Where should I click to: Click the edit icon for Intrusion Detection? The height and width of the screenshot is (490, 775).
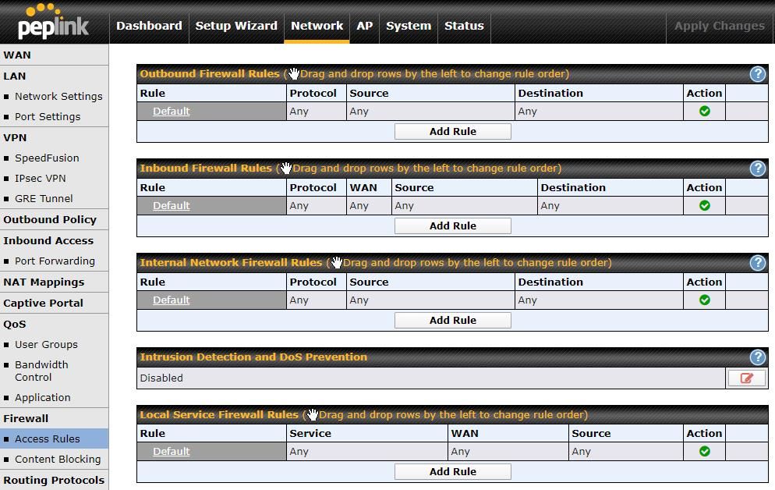(746, 378)
